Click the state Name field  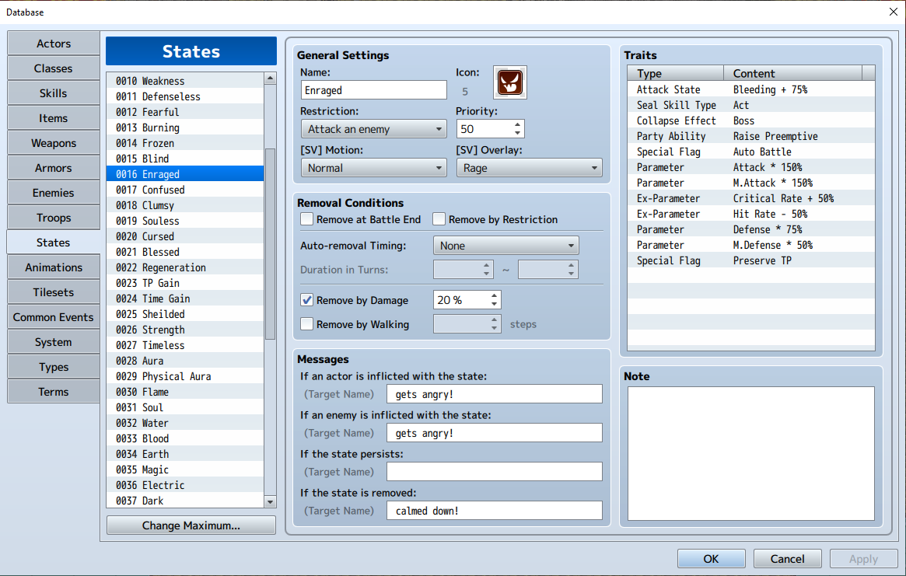374,90
